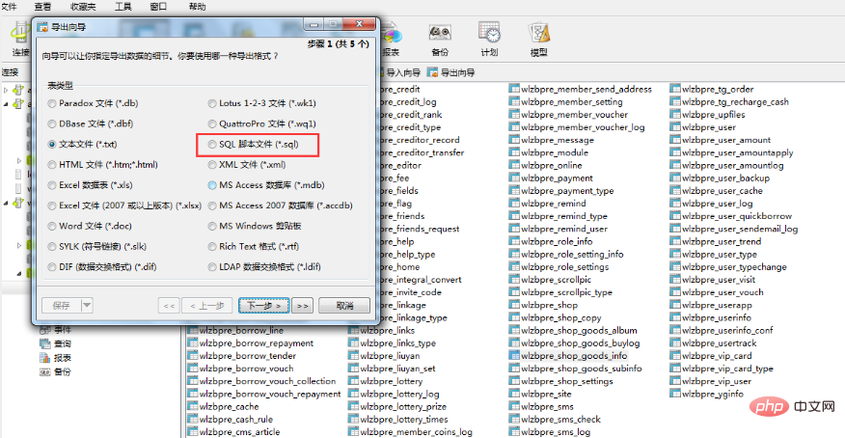
Task: Expand the first connection tree node
Action: [x=6, y=90]
